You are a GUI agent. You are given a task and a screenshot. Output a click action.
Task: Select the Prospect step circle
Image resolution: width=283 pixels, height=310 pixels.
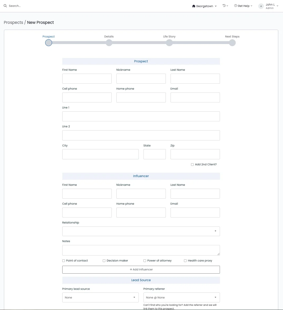pyautogui.click(x=49, y=43)
